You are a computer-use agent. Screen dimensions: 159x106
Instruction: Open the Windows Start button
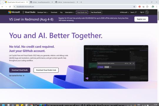coord(3,105)
